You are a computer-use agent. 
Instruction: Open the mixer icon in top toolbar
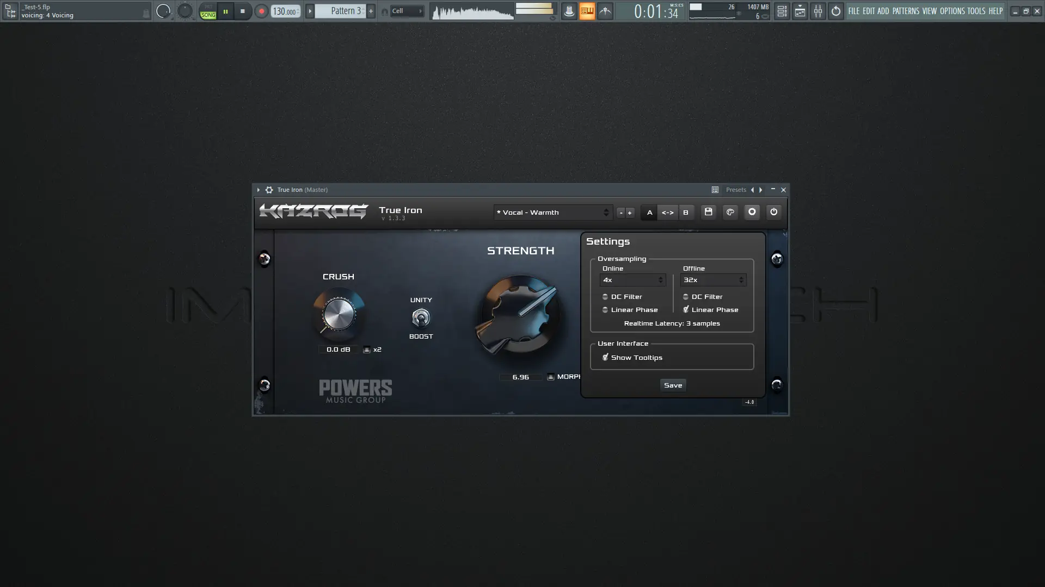[818, 11]
